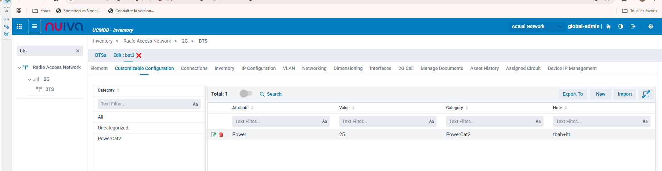
Task: Delete the Power attribute row
Action: (x=221, y=135)
